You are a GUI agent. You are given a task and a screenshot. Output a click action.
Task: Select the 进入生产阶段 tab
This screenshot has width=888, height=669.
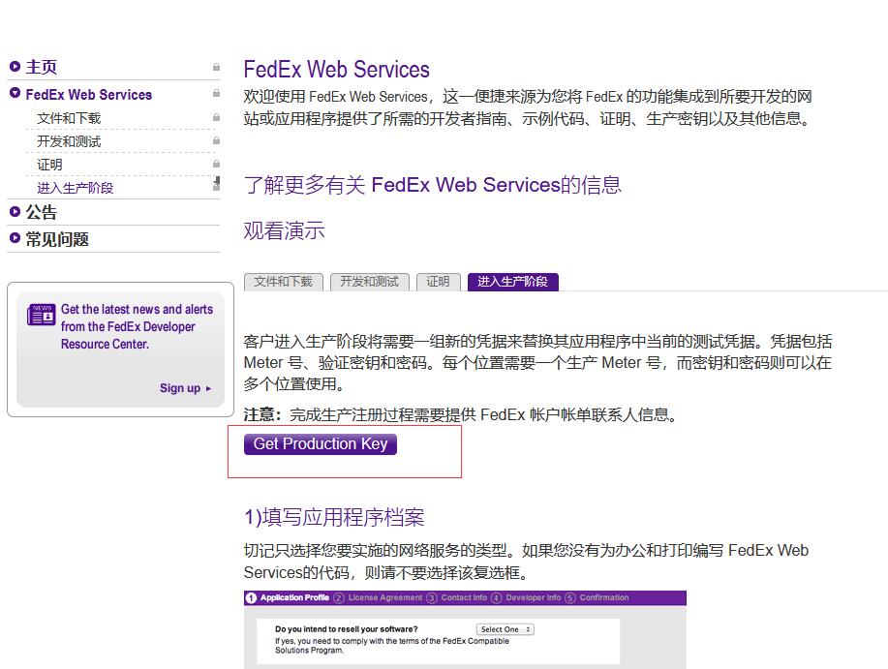click(513, 282)
